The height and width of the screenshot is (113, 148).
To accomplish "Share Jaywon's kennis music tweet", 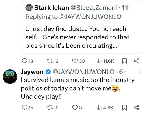I will pos(136,108).
